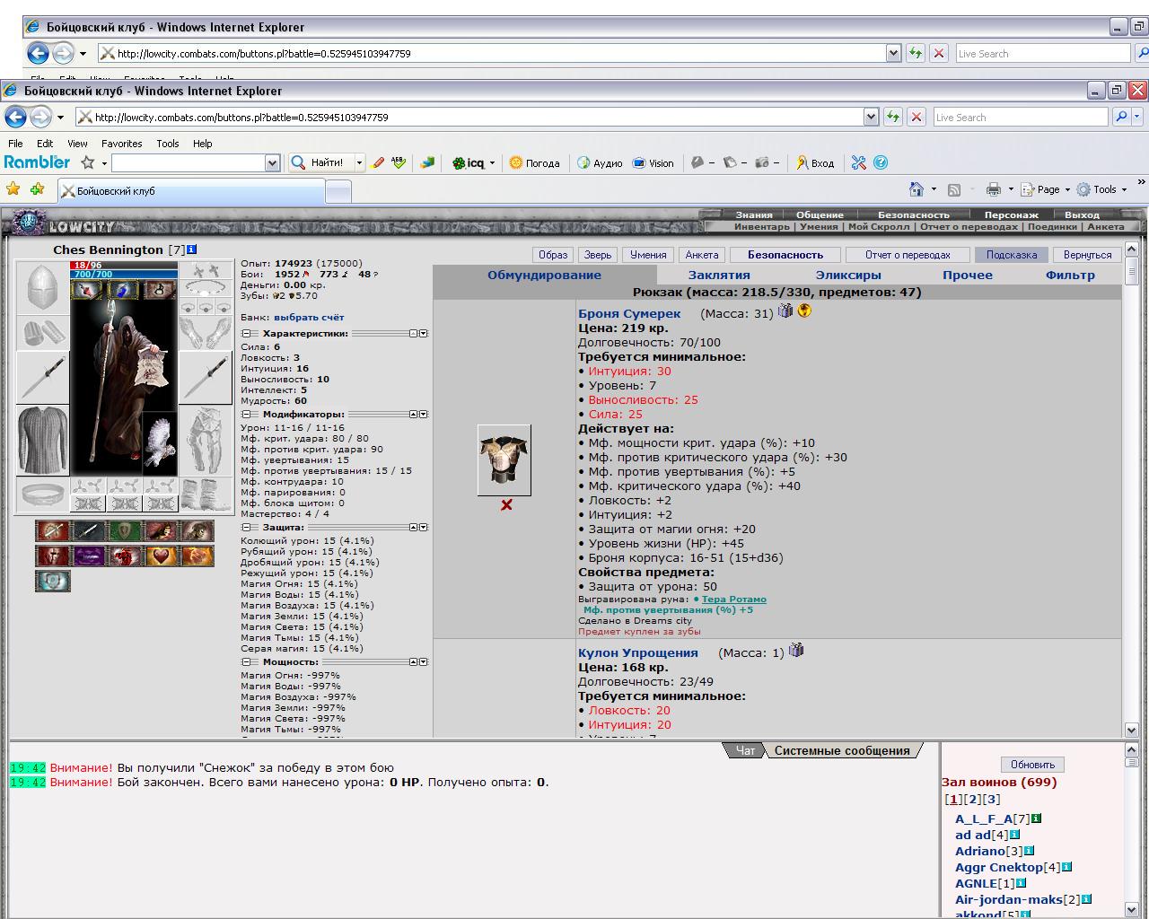Click the Rambler logo in toolbar

[37, 162]
